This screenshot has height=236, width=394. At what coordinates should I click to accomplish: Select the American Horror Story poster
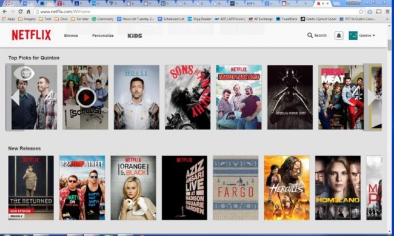290,97
